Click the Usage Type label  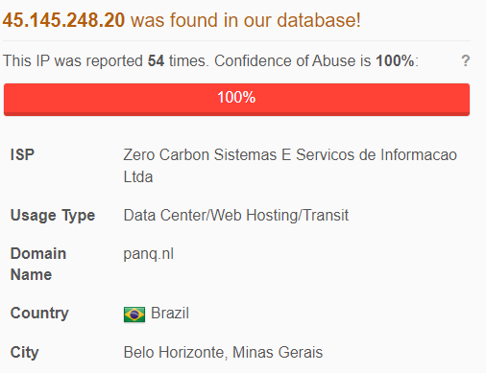[x=53, y=216]
